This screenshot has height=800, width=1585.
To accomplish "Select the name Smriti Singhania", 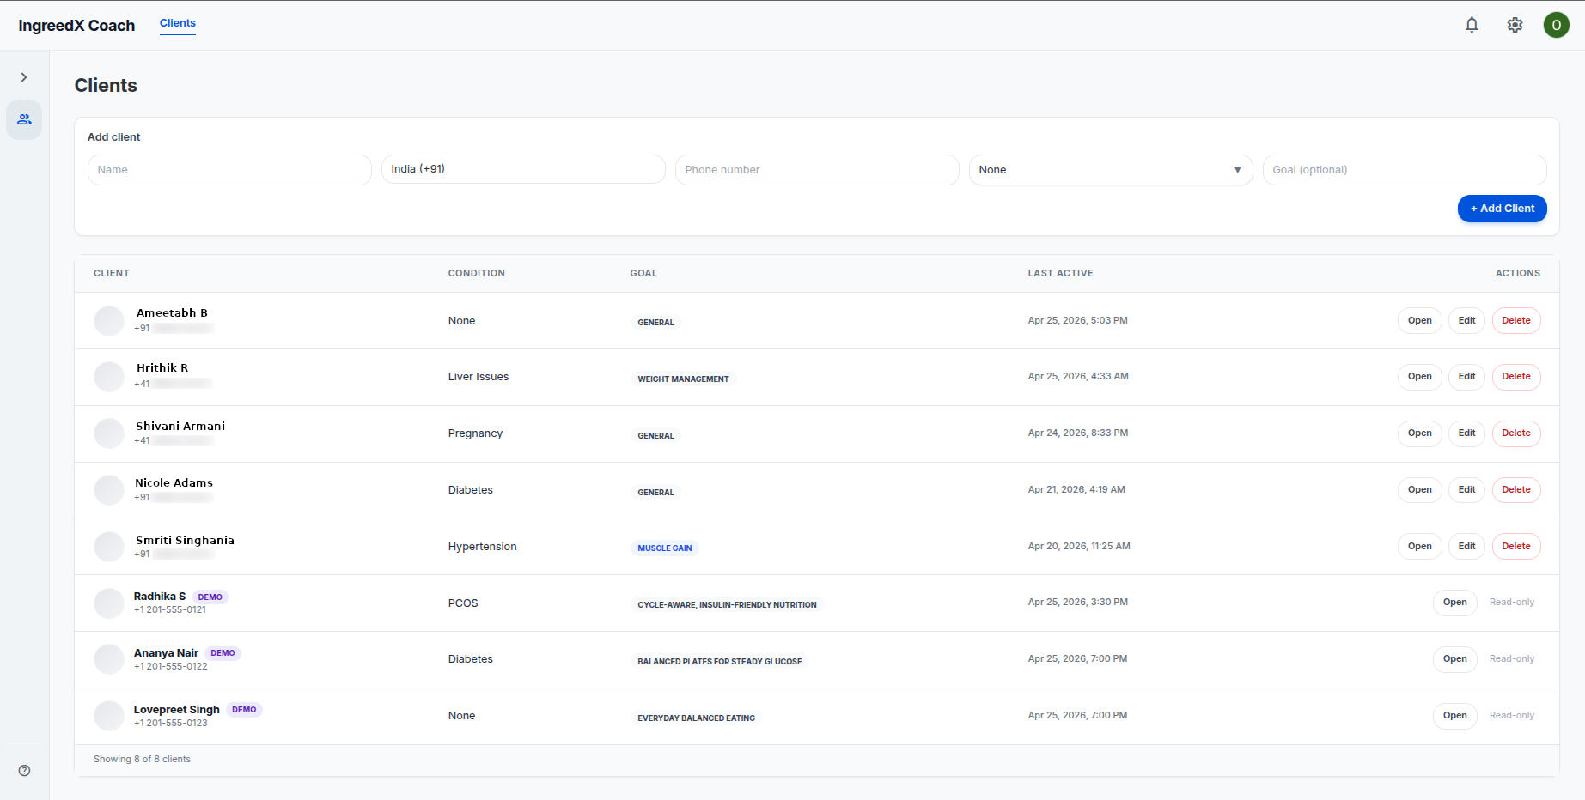I will tap(185, 541).
